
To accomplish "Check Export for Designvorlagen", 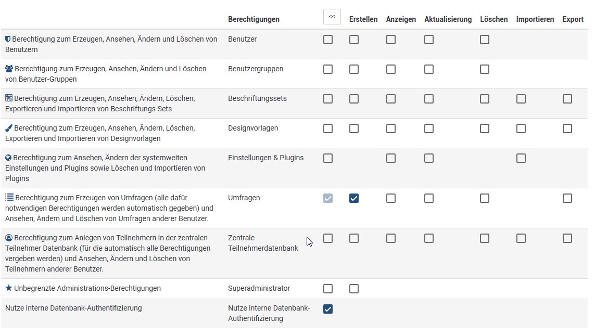I will pyautogui.click(x=567, y=128).
